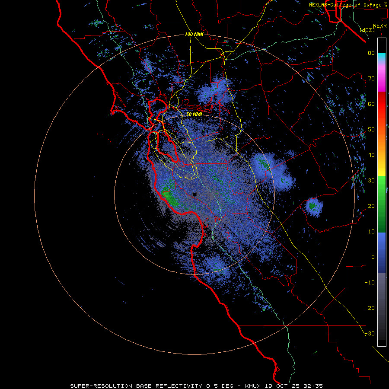Click the 30 value on dBZ scale
Screen dimensions: 389x389
[371, 180]
